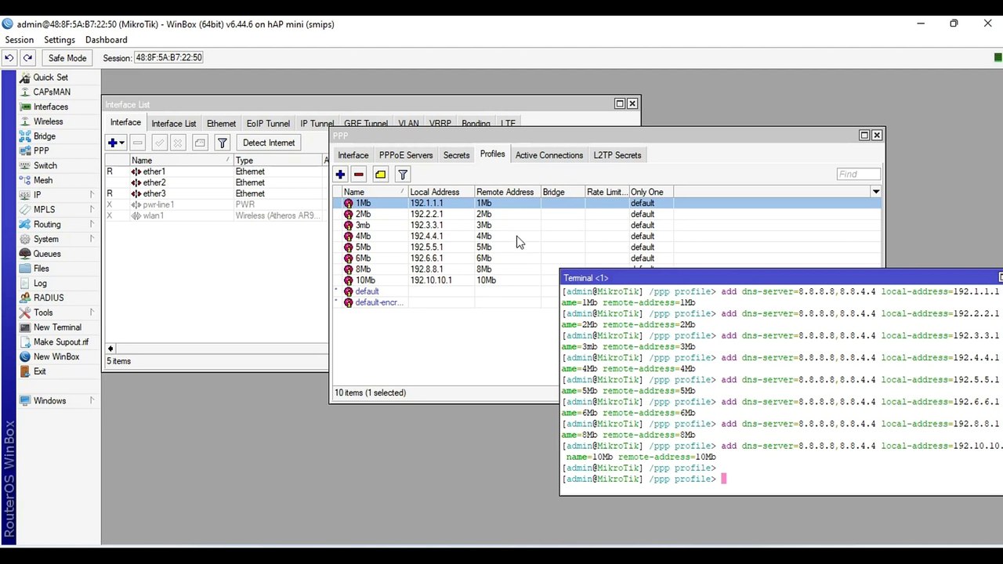1003x564 pixels.
Task: Switch to EoIP Tunnel tab
Action: (x=268, y=124)
